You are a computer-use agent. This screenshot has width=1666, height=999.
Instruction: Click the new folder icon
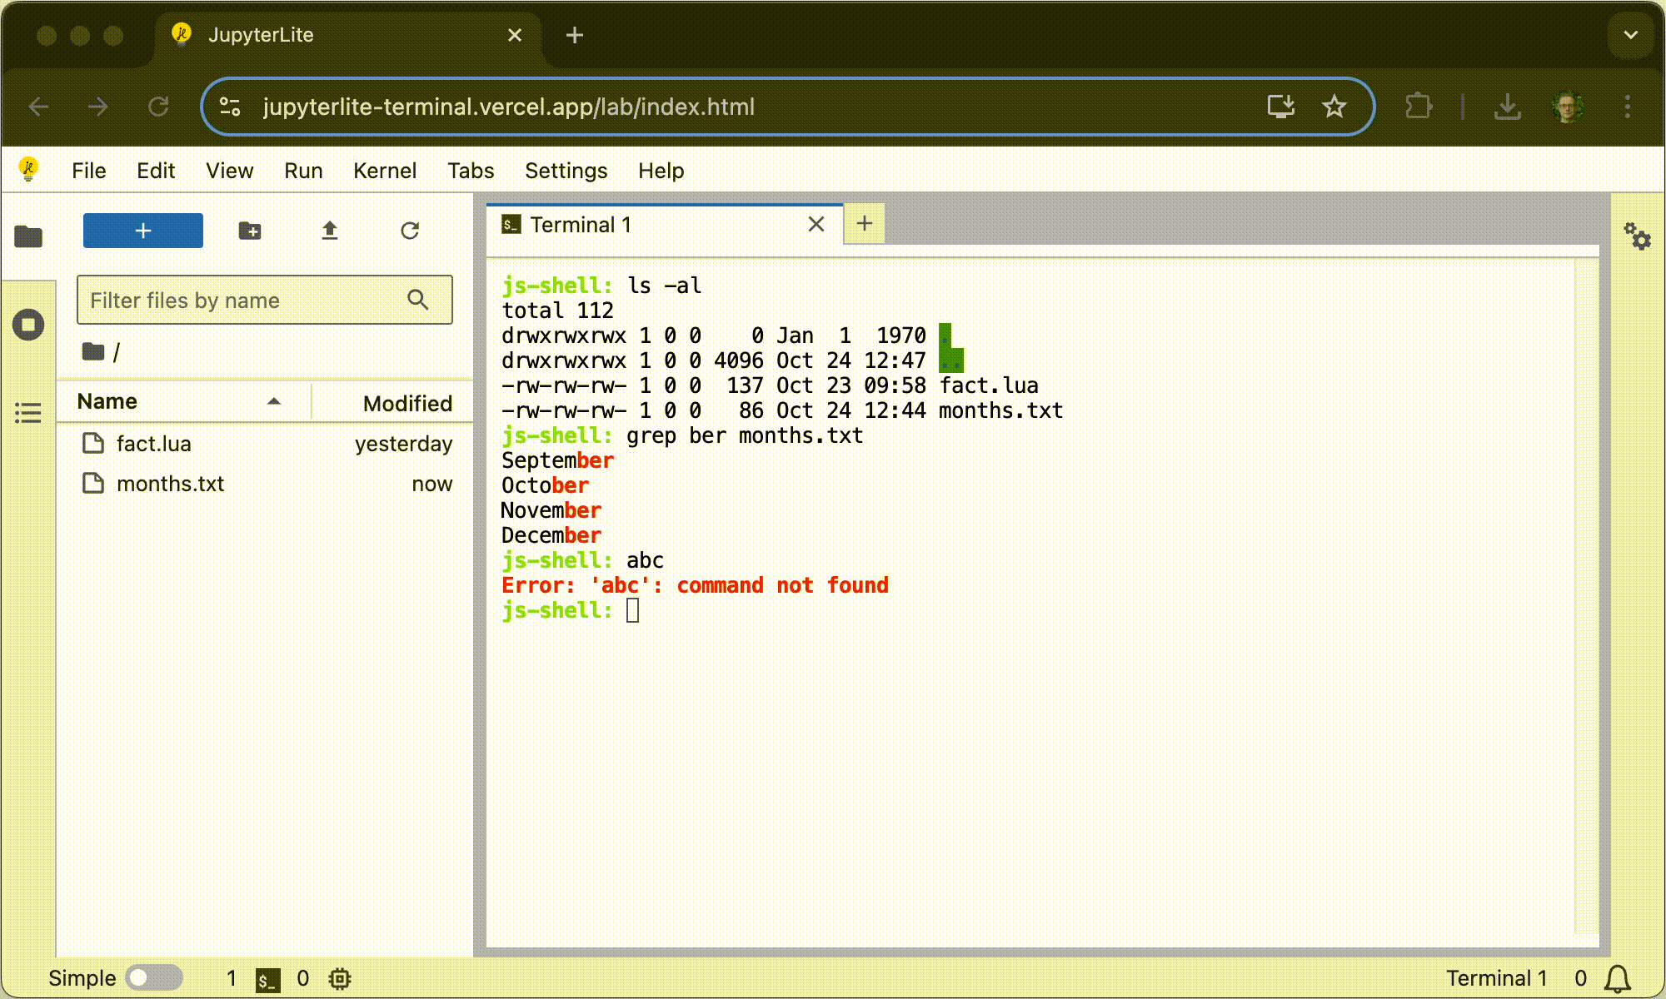[250, 231]
